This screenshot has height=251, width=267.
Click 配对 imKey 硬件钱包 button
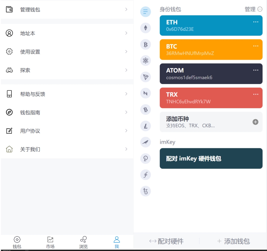click(211, 158)
